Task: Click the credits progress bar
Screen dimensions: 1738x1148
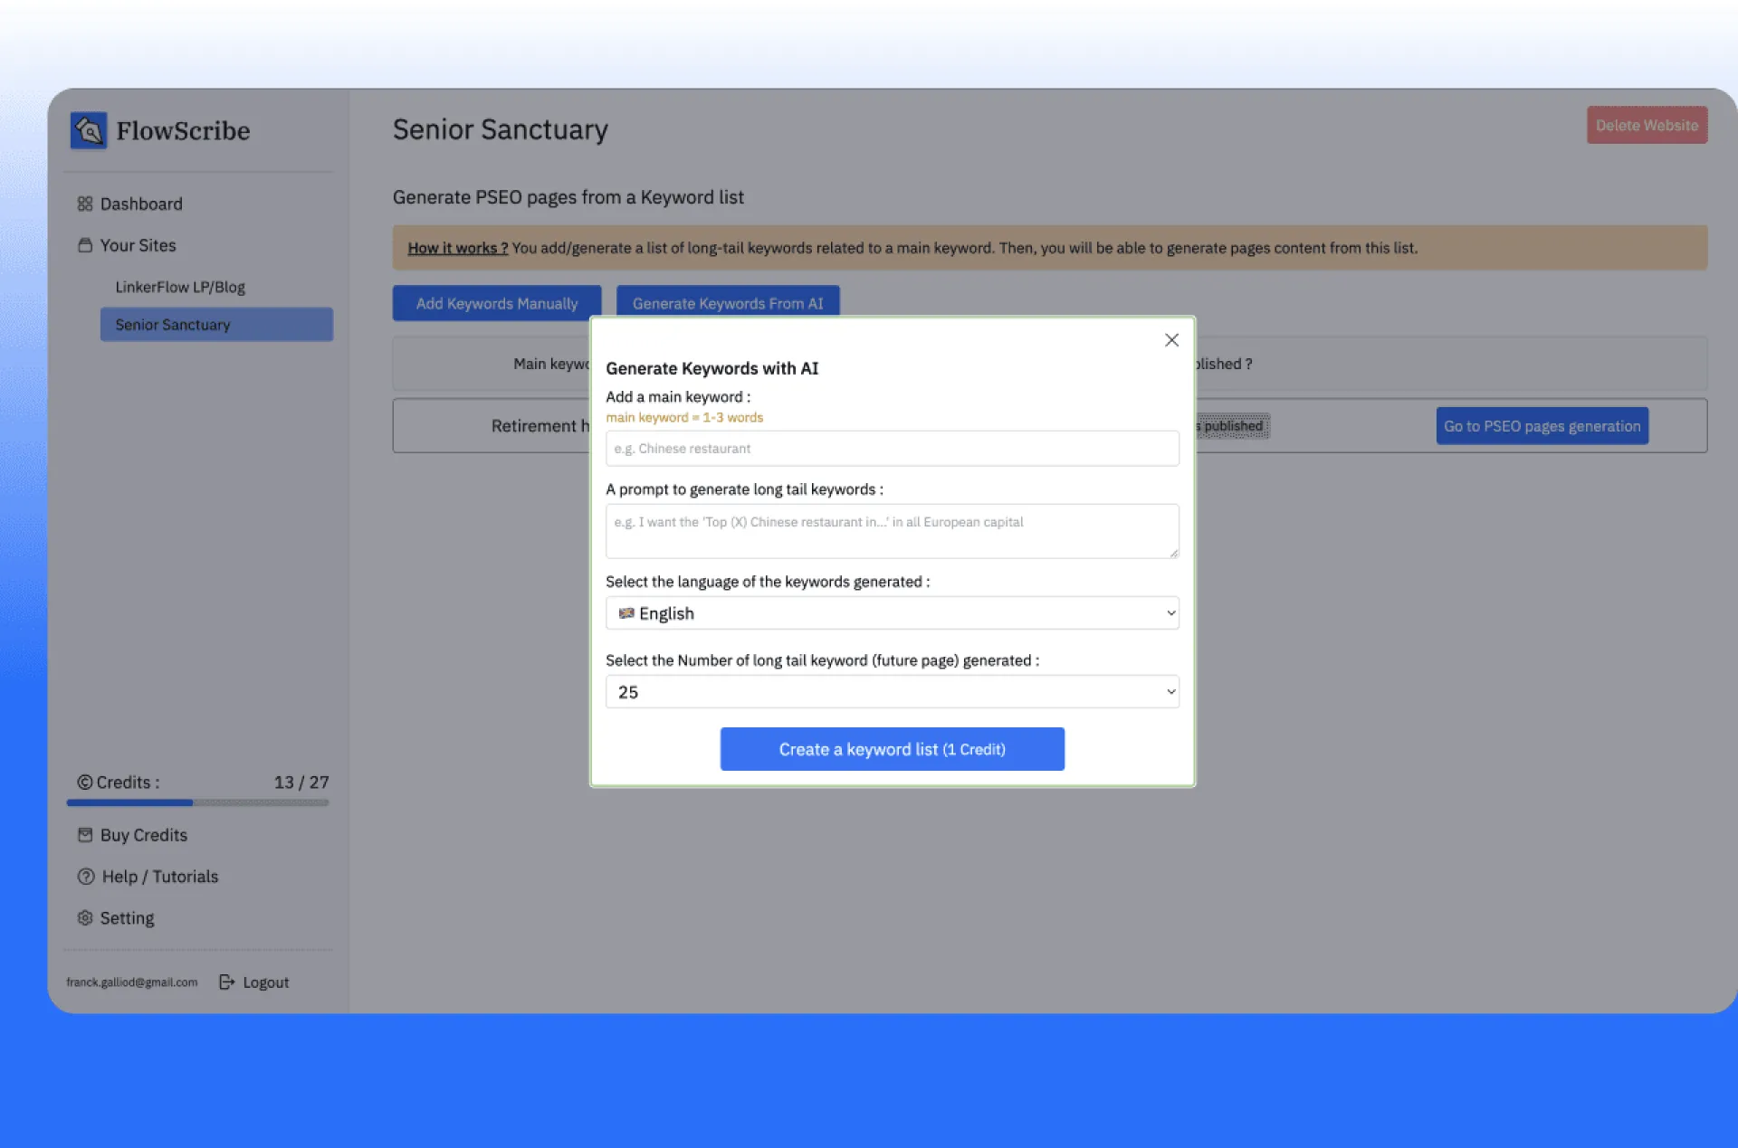Action: [197, 802]
